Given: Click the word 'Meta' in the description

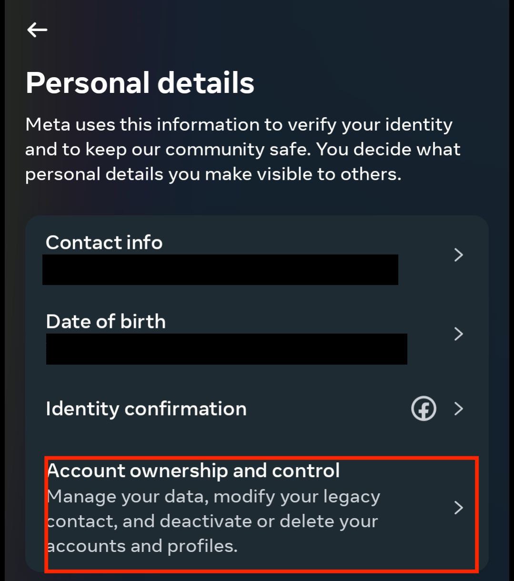Looking at the screenshot, I should pos(48,125).
